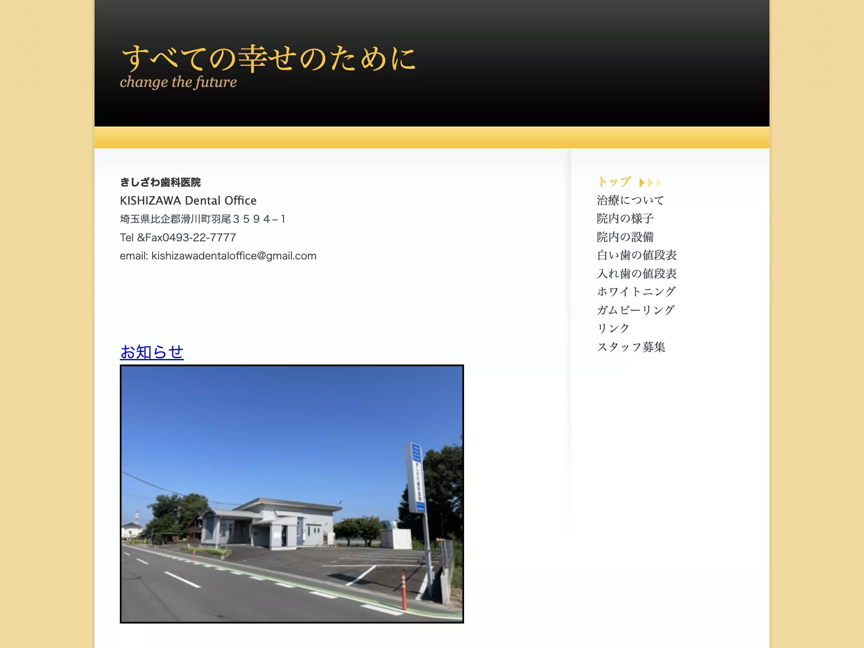The width and height of the screenshot is (864, 648).
Task: View 白い歯の値段表 page
Action: tap(637, 255)
